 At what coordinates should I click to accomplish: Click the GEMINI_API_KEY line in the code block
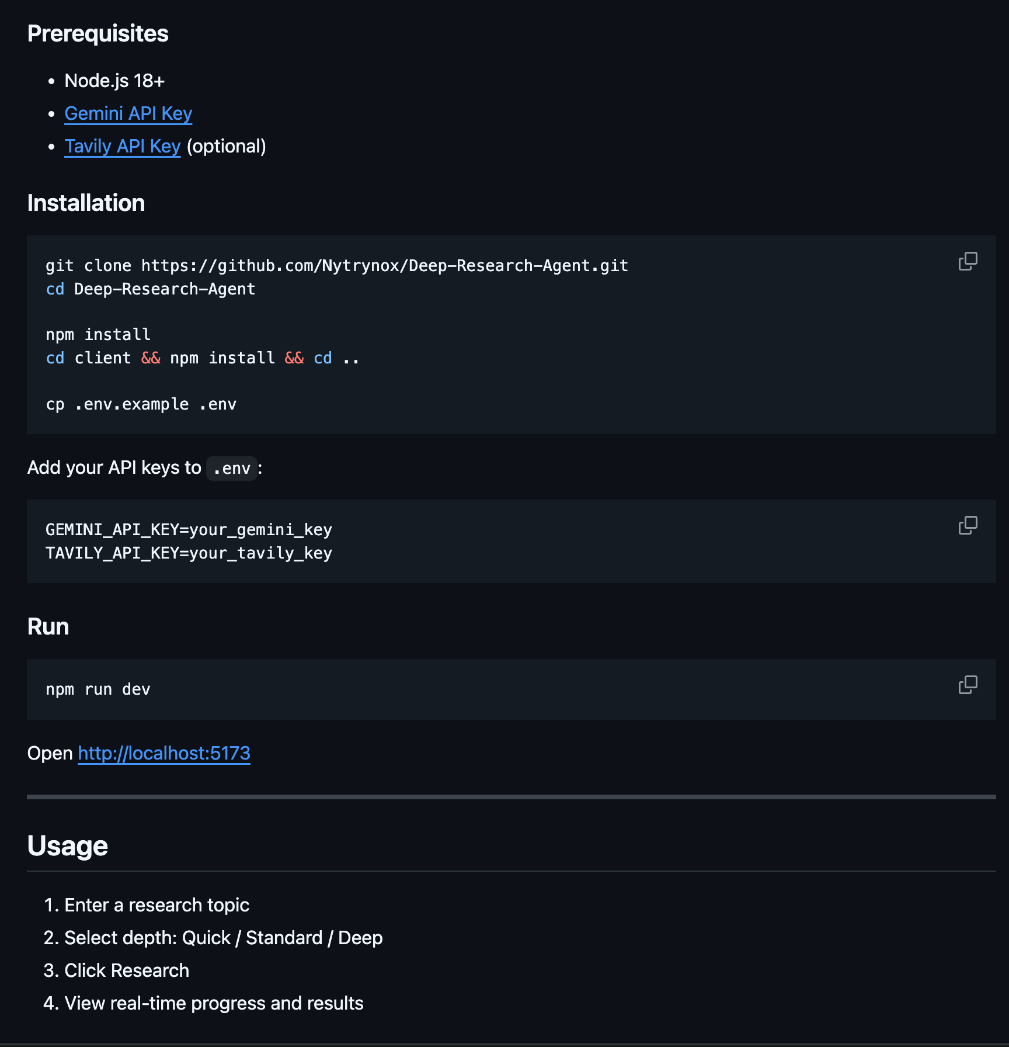click(189, 530)
